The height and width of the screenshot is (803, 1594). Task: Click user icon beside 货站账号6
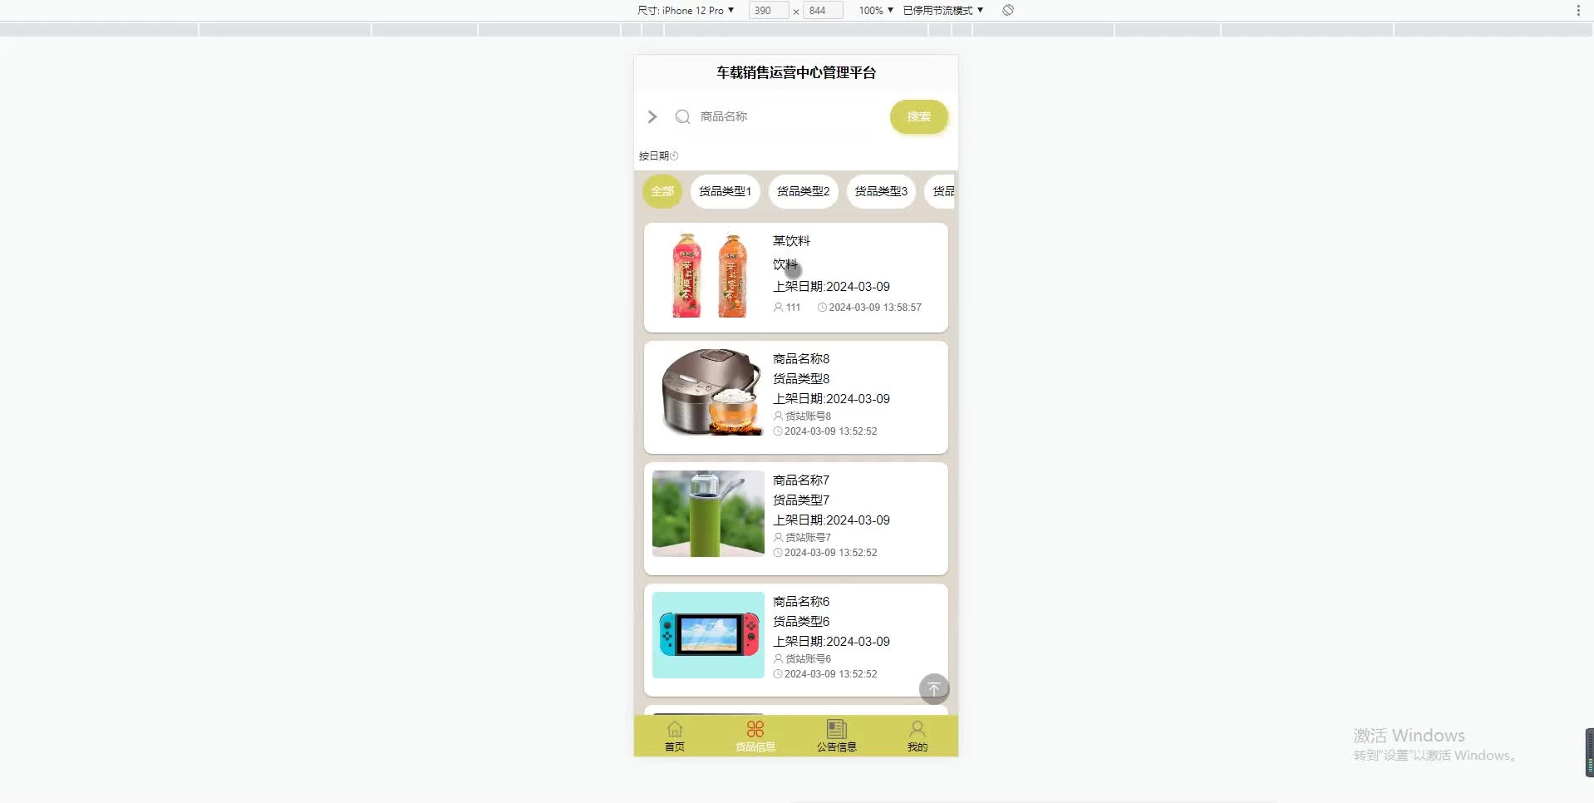pos(778,658)
